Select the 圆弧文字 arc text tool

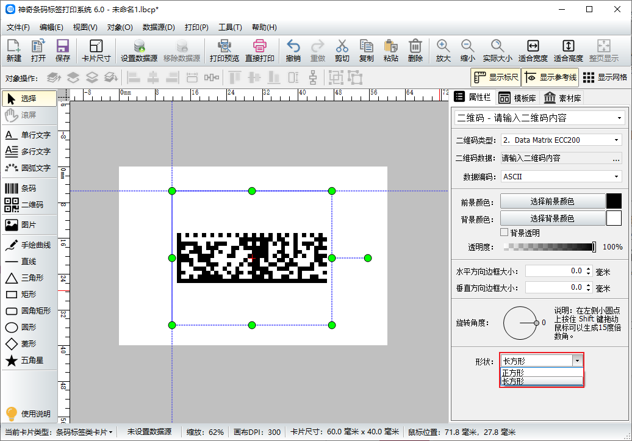(x=29, y=168)
